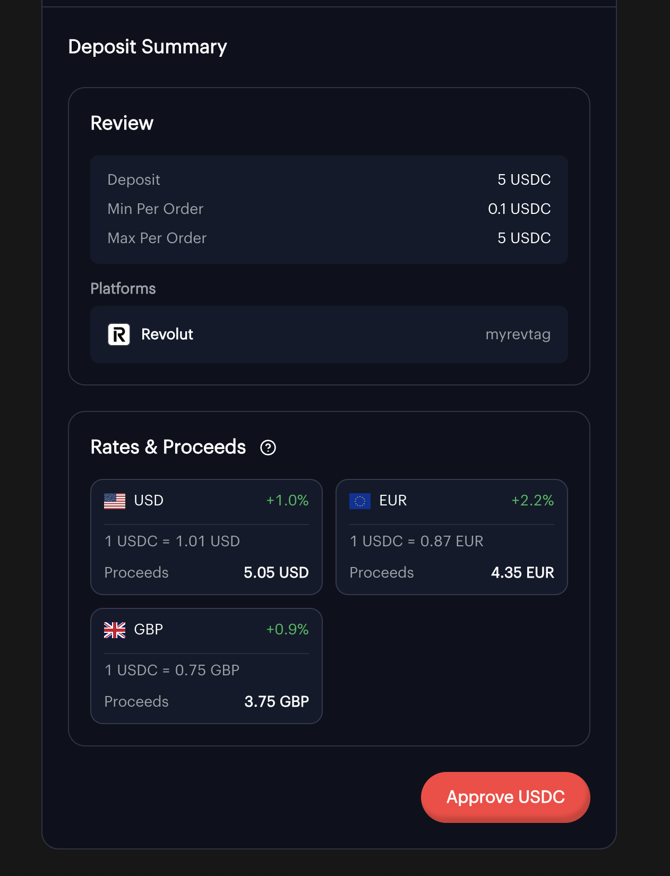
Task: Click the Min Per Order 0.1 USDC value
Action: [519, 209]
